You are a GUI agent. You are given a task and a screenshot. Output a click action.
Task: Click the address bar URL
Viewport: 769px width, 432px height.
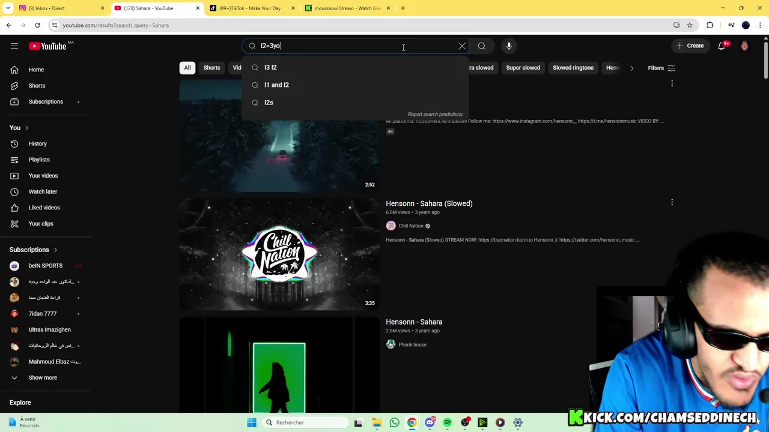115,25
